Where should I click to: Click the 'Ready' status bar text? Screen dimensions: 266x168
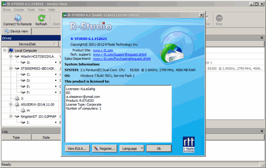point(6,164)
